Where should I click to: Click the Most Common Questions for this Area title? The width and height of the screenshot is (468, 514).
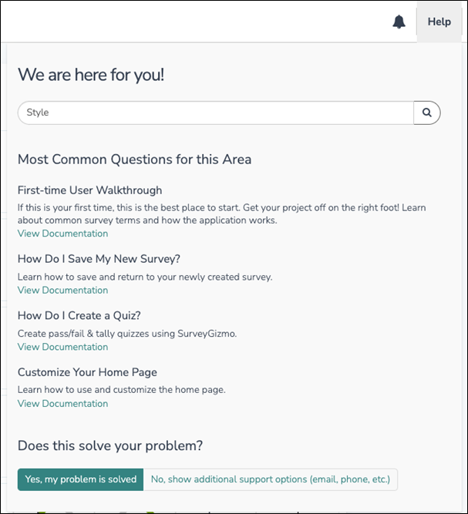pyautogui.click(x=134, y=160)
